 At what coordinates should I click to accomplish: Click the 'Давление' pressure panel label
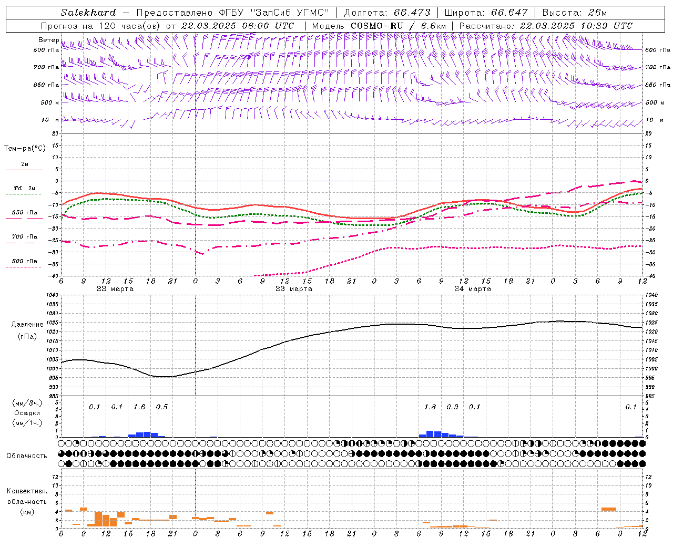tap(27, 325)
